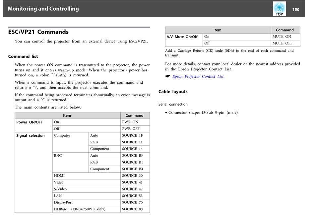Click the TOP home icon in header
Screen dimensions: 315x219
pos(279,9)
